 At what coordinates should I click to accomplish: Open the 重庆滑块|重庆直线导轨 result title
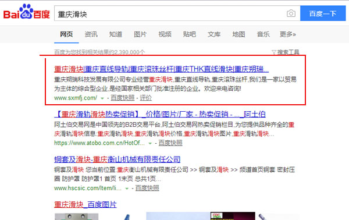(x=161, y=69)
